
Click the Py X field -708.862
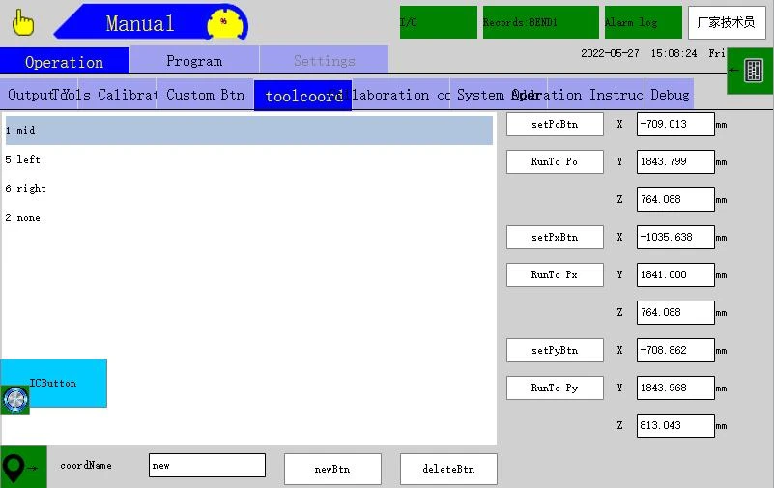point(675,350)
